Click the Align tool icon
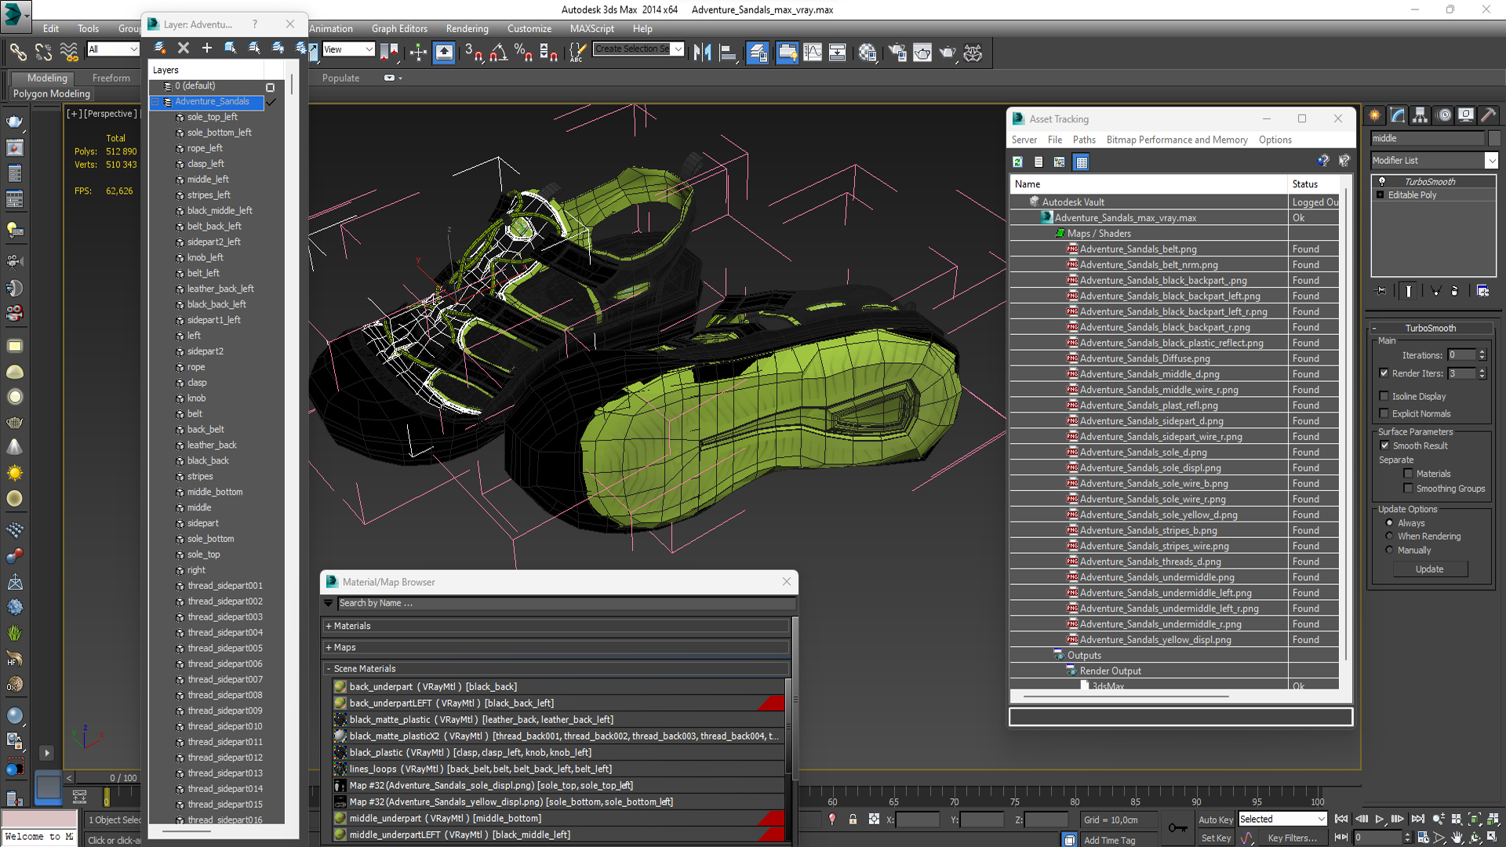This screenshot has width=1506, height=847. 728,53
